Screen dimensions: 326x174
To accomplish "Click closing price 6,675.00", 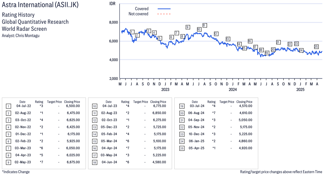I will pos(73,162).
